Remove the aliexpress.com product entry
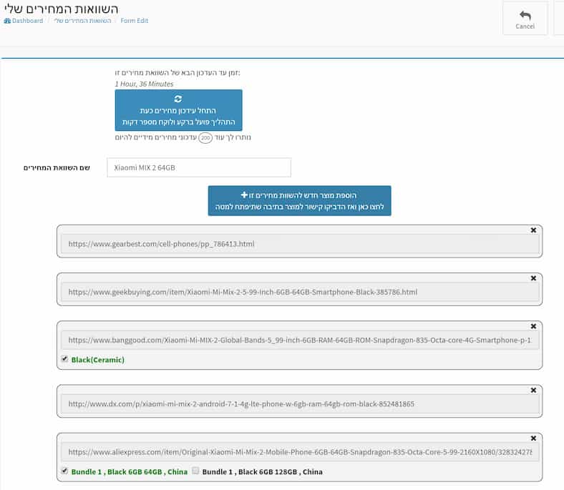This screenshot has height=490, width=564. click(533, 438)
